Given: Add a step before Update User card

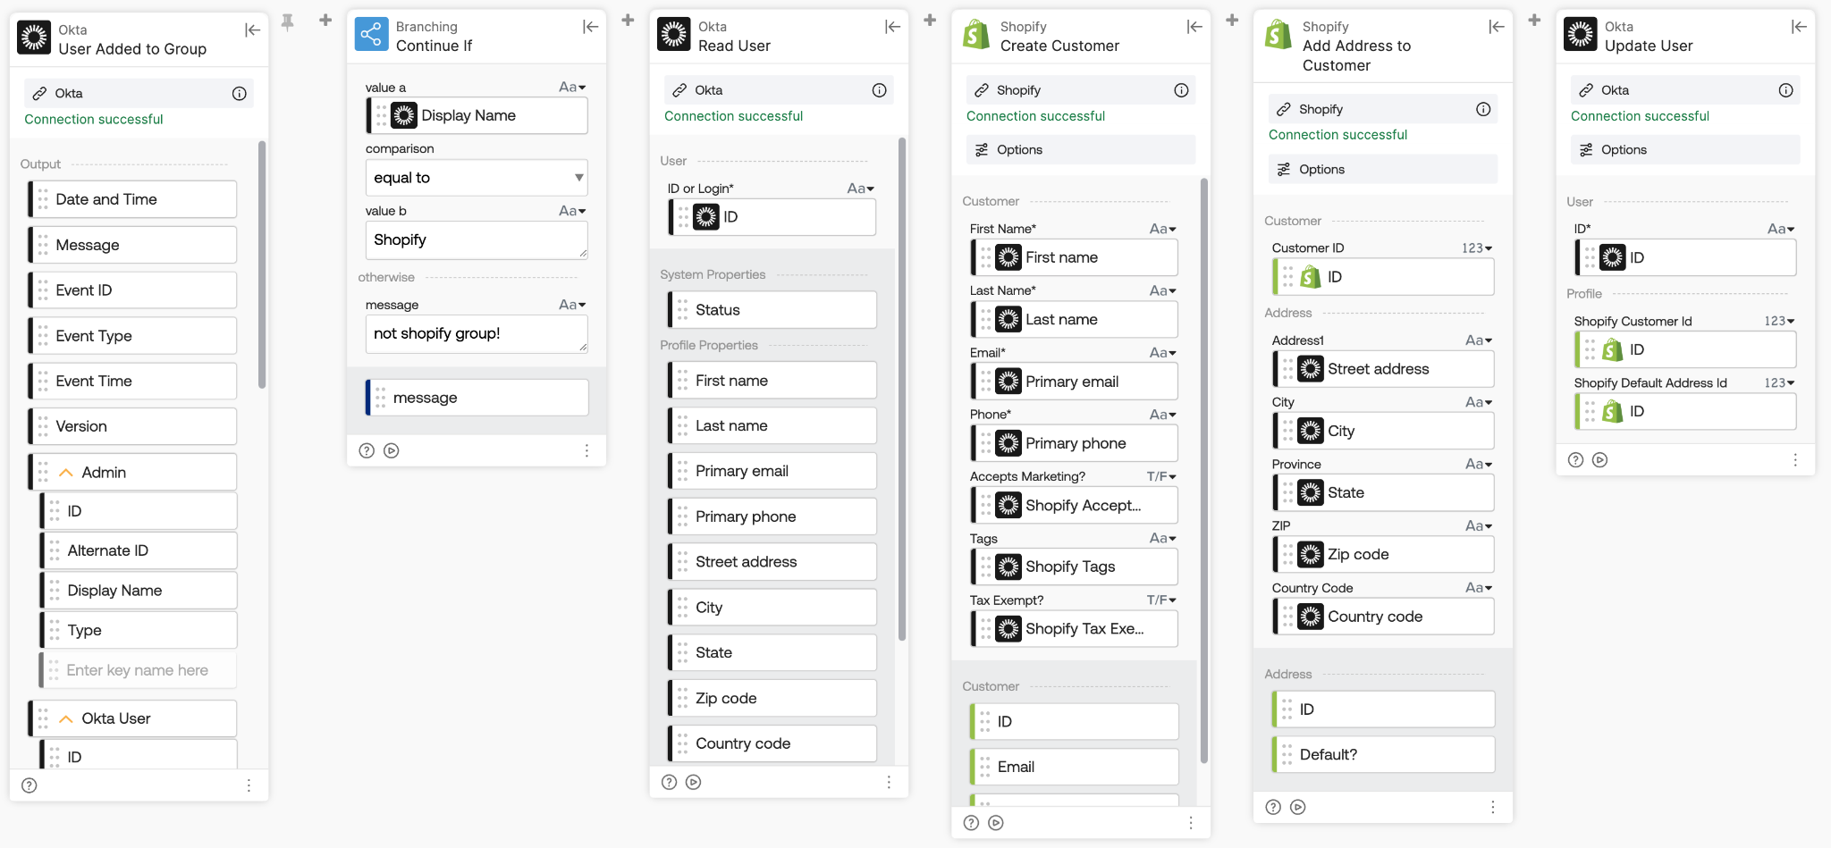Looking at the screenshot, I should pos(1534,20).
